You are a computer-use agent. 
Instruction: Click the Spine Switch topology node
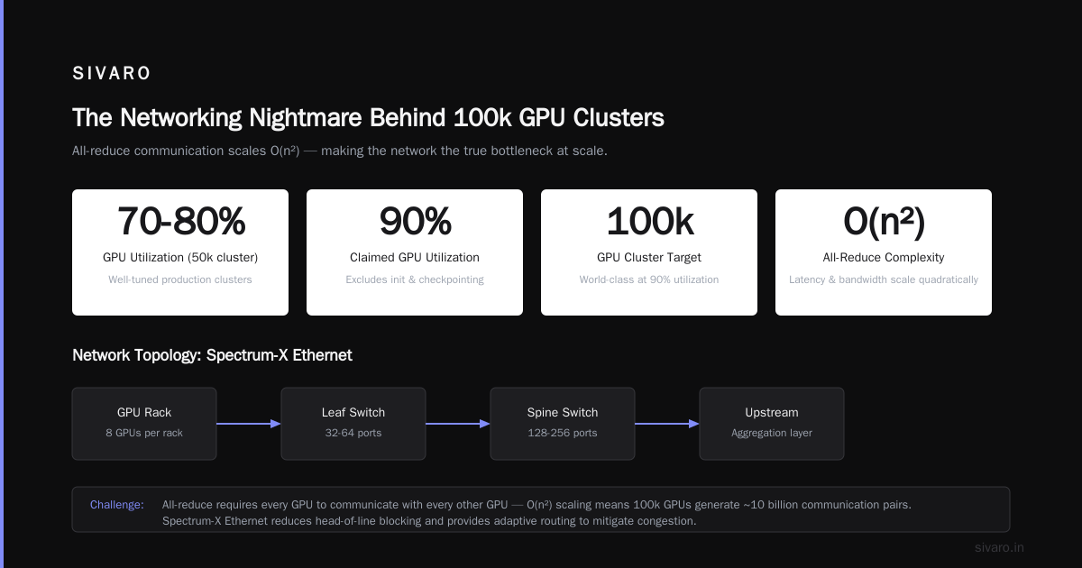(x=563, y=424)
